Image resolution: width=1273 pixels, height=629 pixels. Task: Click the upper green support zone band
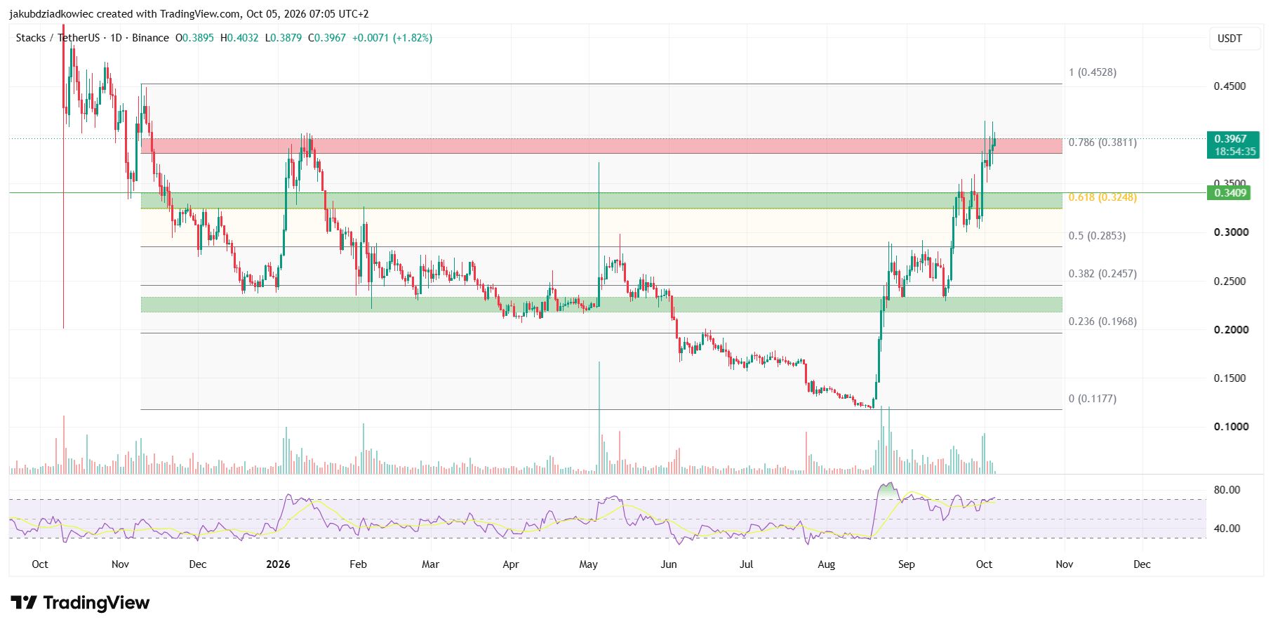(601, 201)
